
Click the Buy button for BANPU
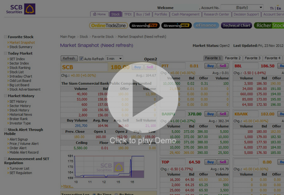(210, 114)
